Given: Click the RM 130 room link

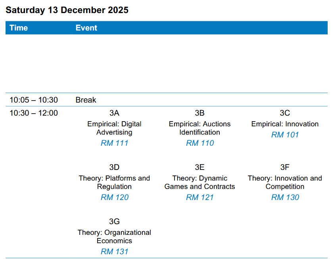Looking at the screenshot, I should click(x=285, y=198).
